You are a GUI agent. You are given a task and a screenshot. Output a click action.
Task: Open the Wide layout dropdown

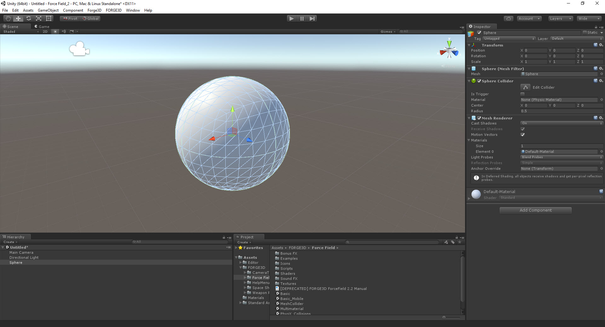pyautogui.click(x=589, y=19)
